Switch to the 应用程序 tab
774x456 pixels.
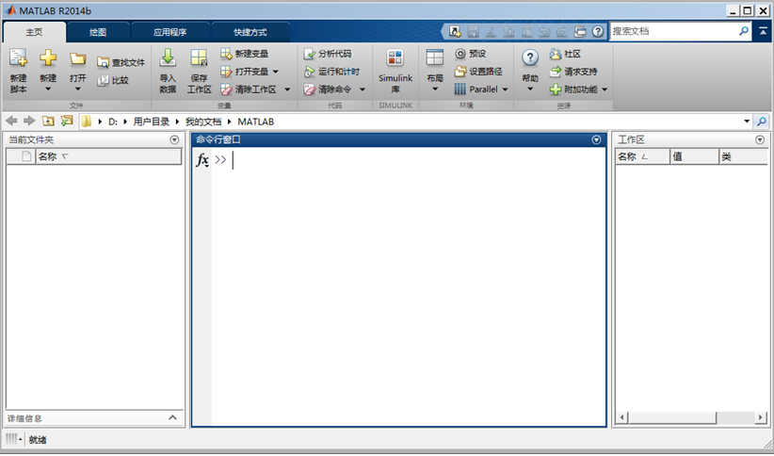click(169, 32)
